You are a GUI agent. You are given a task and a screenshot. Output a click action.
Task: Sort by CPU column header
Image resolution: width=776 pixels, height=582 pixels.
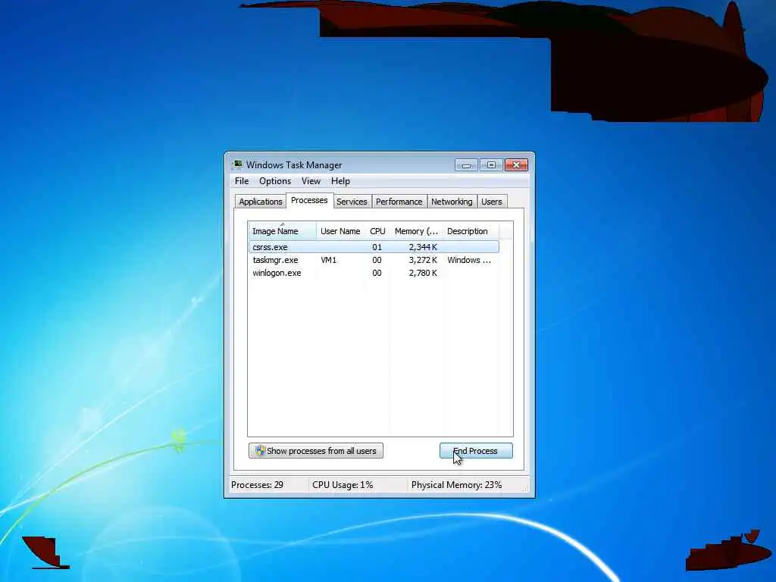coord(377,230)
